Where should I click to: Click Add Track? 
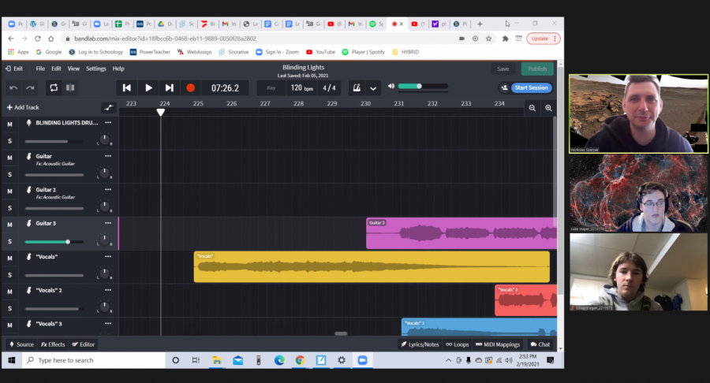pos(23,107)
